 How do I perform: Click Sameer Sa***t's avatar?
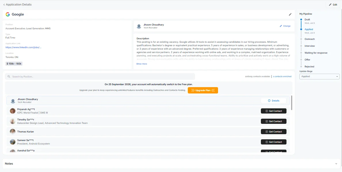(x=13, y=142)
